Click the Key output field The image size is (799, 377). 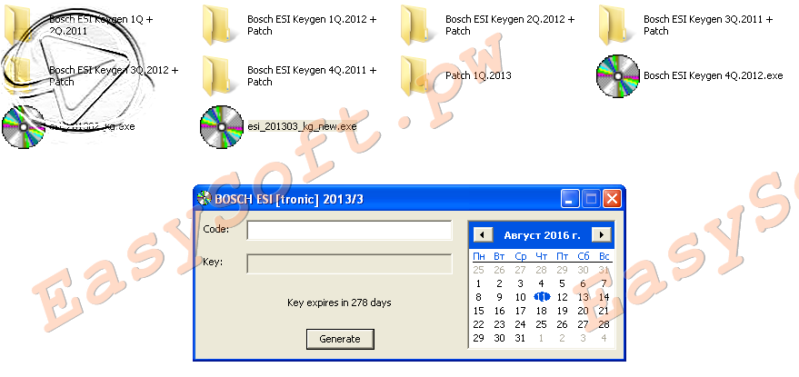coord(349,263)
